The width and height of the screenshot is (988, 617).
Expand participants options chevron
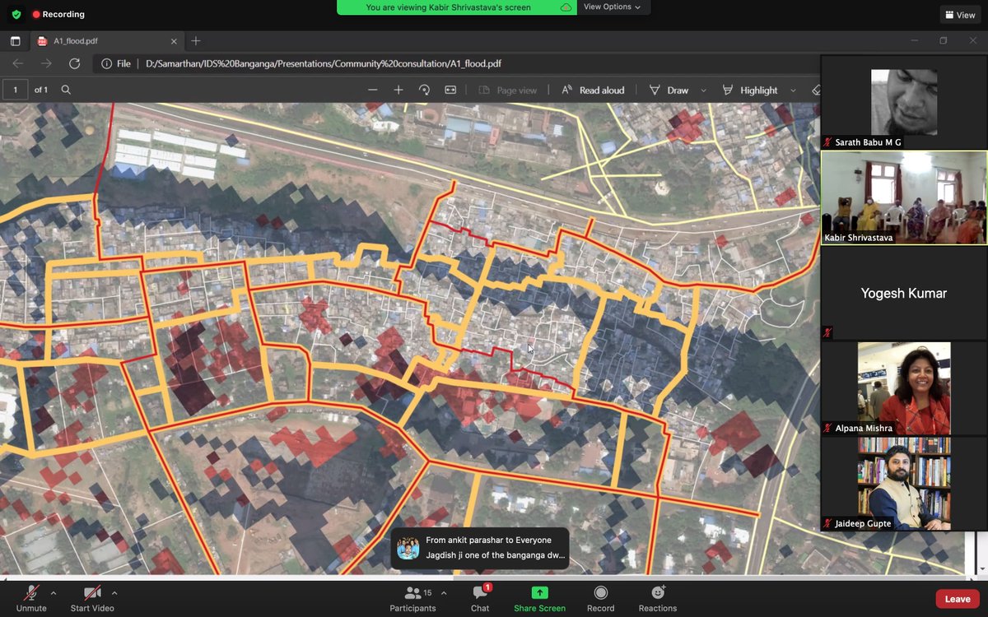pos(444,593)
